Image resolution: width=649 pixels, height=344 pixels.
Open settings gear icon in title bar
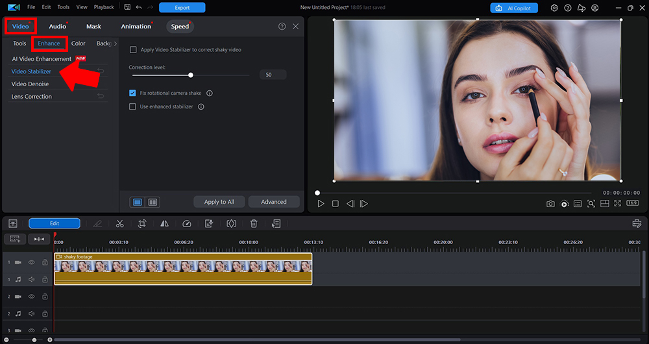[x=554, y=8]
